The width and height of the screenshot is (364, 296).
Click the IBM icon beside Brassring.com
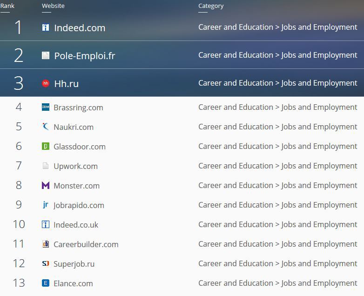(46, 107)
